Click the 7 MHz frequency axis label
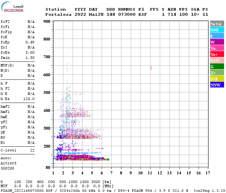The image size is (226, 193). pyautogui.click(x=111, y=173)
